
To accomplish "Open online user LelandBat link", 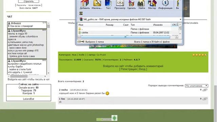I will tap(28, 99).
